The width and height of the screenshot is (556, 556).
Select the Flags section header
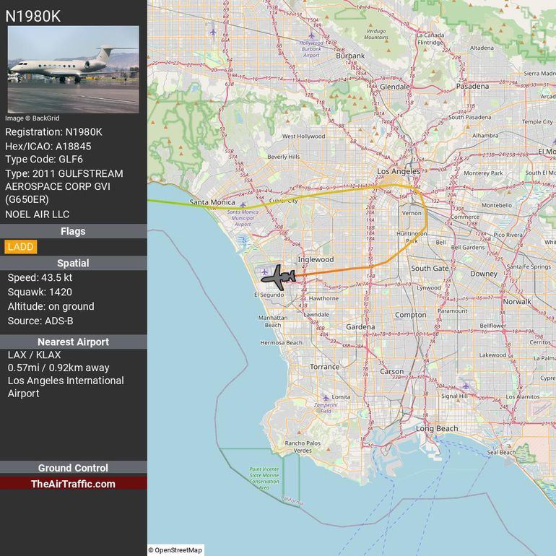coord(73,231)
